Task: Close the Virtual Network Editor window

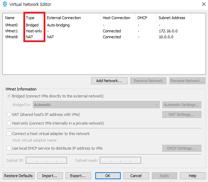Action: tap(203, 4)
